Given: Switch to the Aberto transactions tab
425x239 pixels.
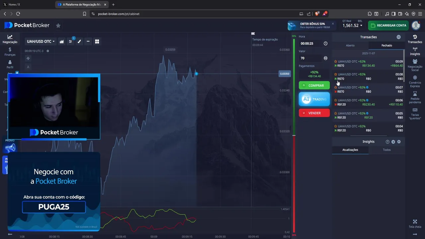Looking at the screenshot, I should coord(350,45).
